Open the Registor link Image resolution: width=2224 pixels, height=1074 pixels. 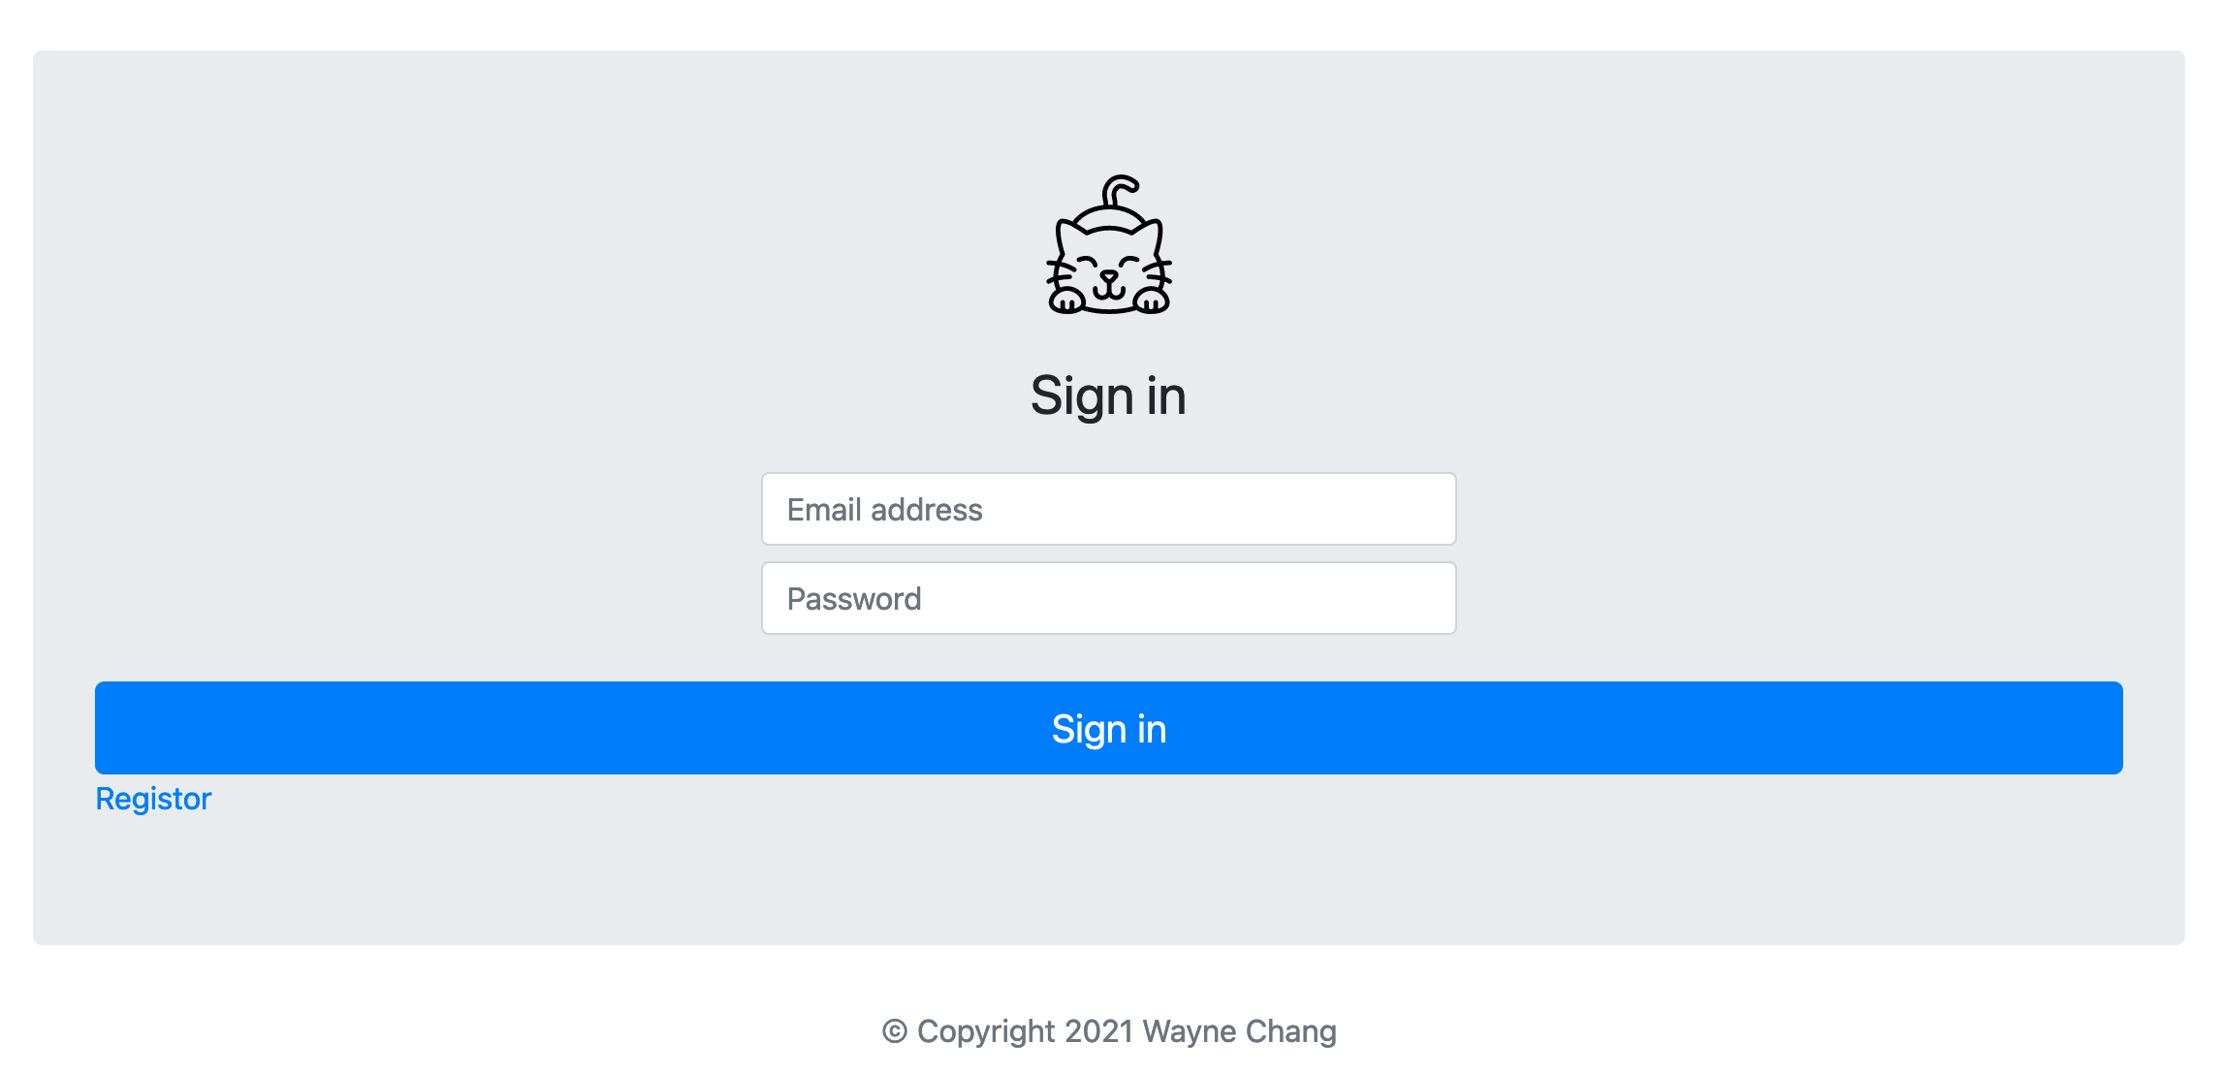pyautogui.click(x=153, y=799)
